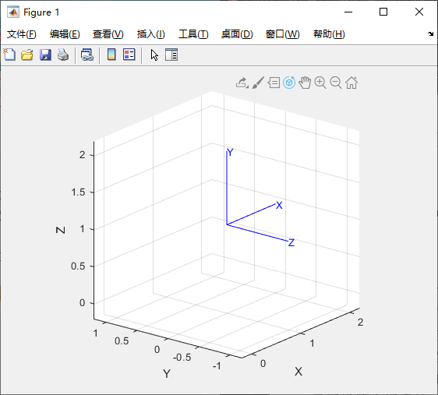
Task: Click the blue Y axis label in plot
Action: [x=230, y=153]
